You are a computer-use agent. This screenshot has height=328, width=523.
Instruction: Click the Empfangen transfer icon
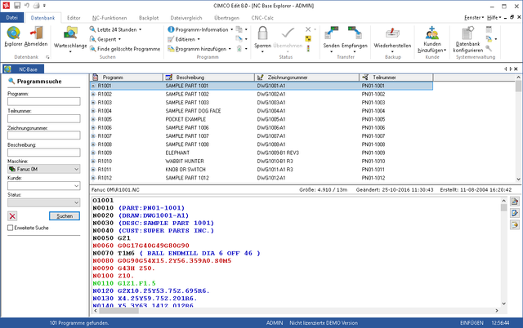tap(354, 33)
